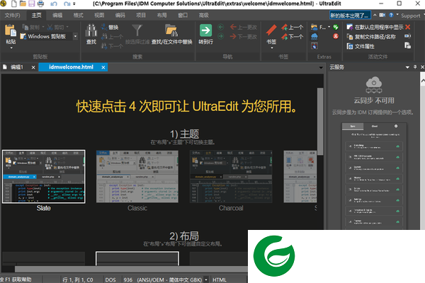Open the Paste (粘贴) dropdown arrow
425x283 pixels.
point(11,48)
